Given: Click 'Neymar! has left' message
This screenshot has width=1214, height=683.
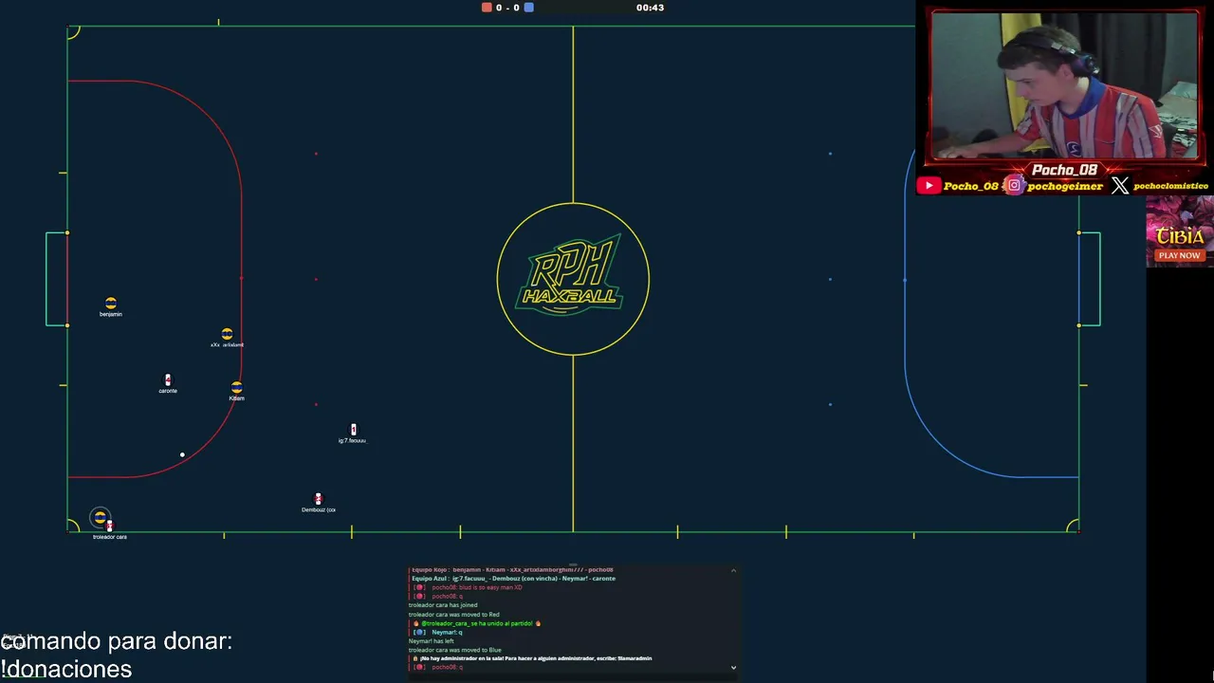Looking at the screenshot, I should coord(432,641).
